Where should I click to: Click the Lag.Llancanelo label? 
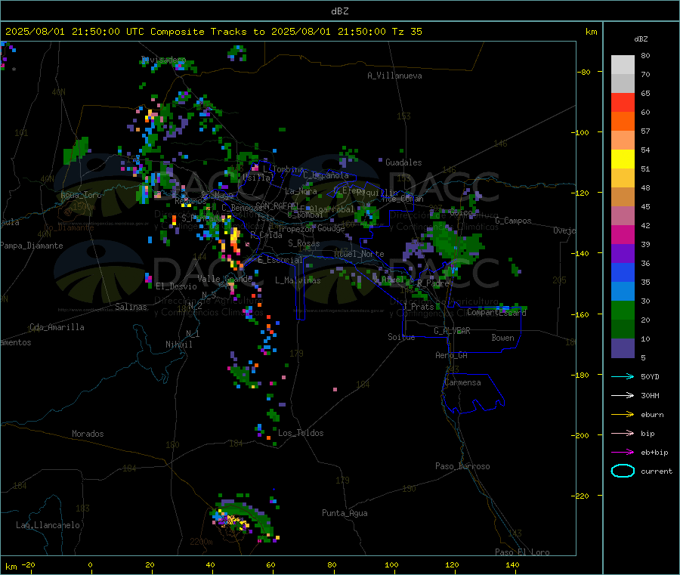48,525
